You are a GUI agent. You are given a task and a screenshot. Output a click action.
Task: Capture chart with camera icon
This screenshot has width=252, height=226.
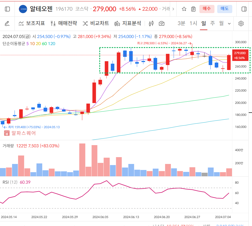pos(162,24)
